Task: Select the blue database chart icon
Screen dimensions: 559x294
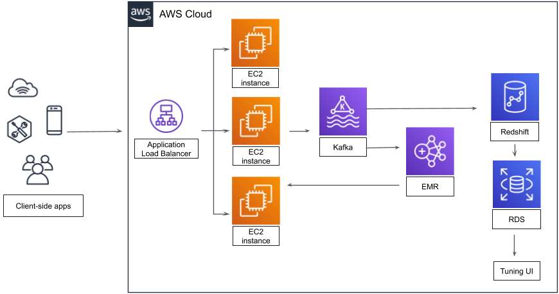Action: coord(515,97)
